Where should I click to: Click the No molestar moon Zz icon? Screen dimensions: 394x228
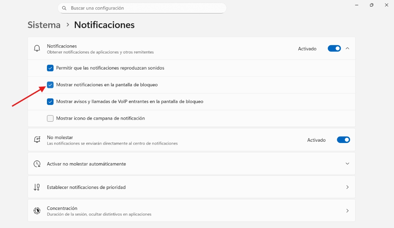tap(37, 139)
